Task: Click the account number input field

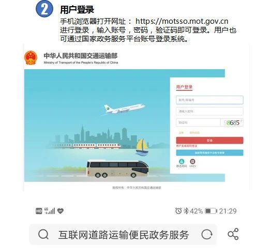Action: tap(209, 100)
